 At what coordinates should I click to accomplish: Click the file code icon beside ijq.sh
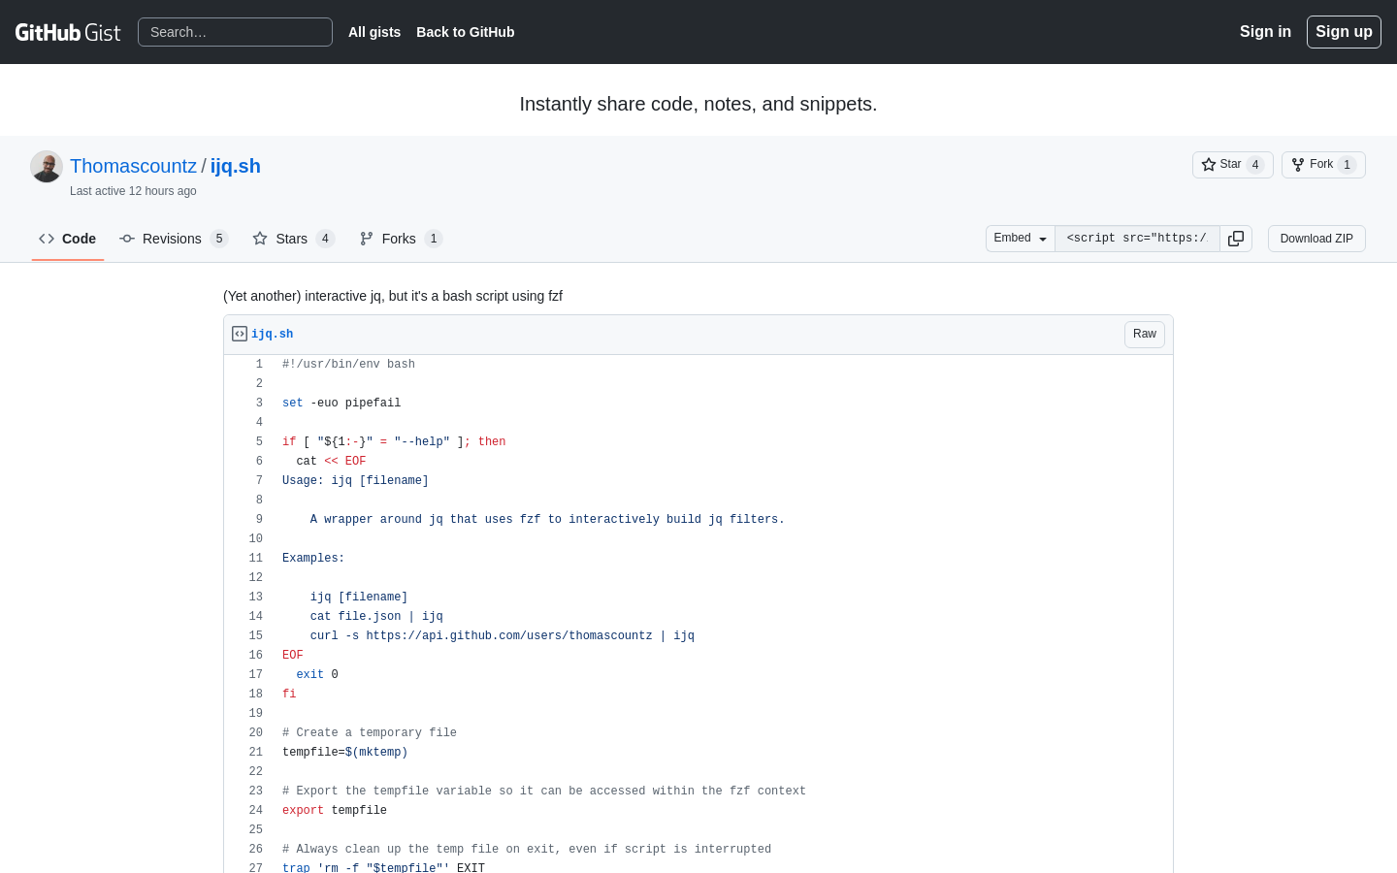pos(240,334)
